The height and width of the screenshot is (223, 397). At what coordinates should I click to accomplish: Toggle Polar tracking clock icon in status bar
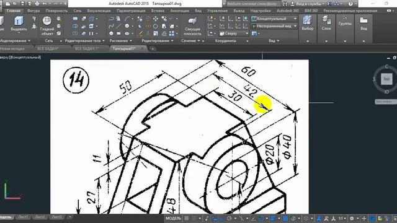point(230,218)
